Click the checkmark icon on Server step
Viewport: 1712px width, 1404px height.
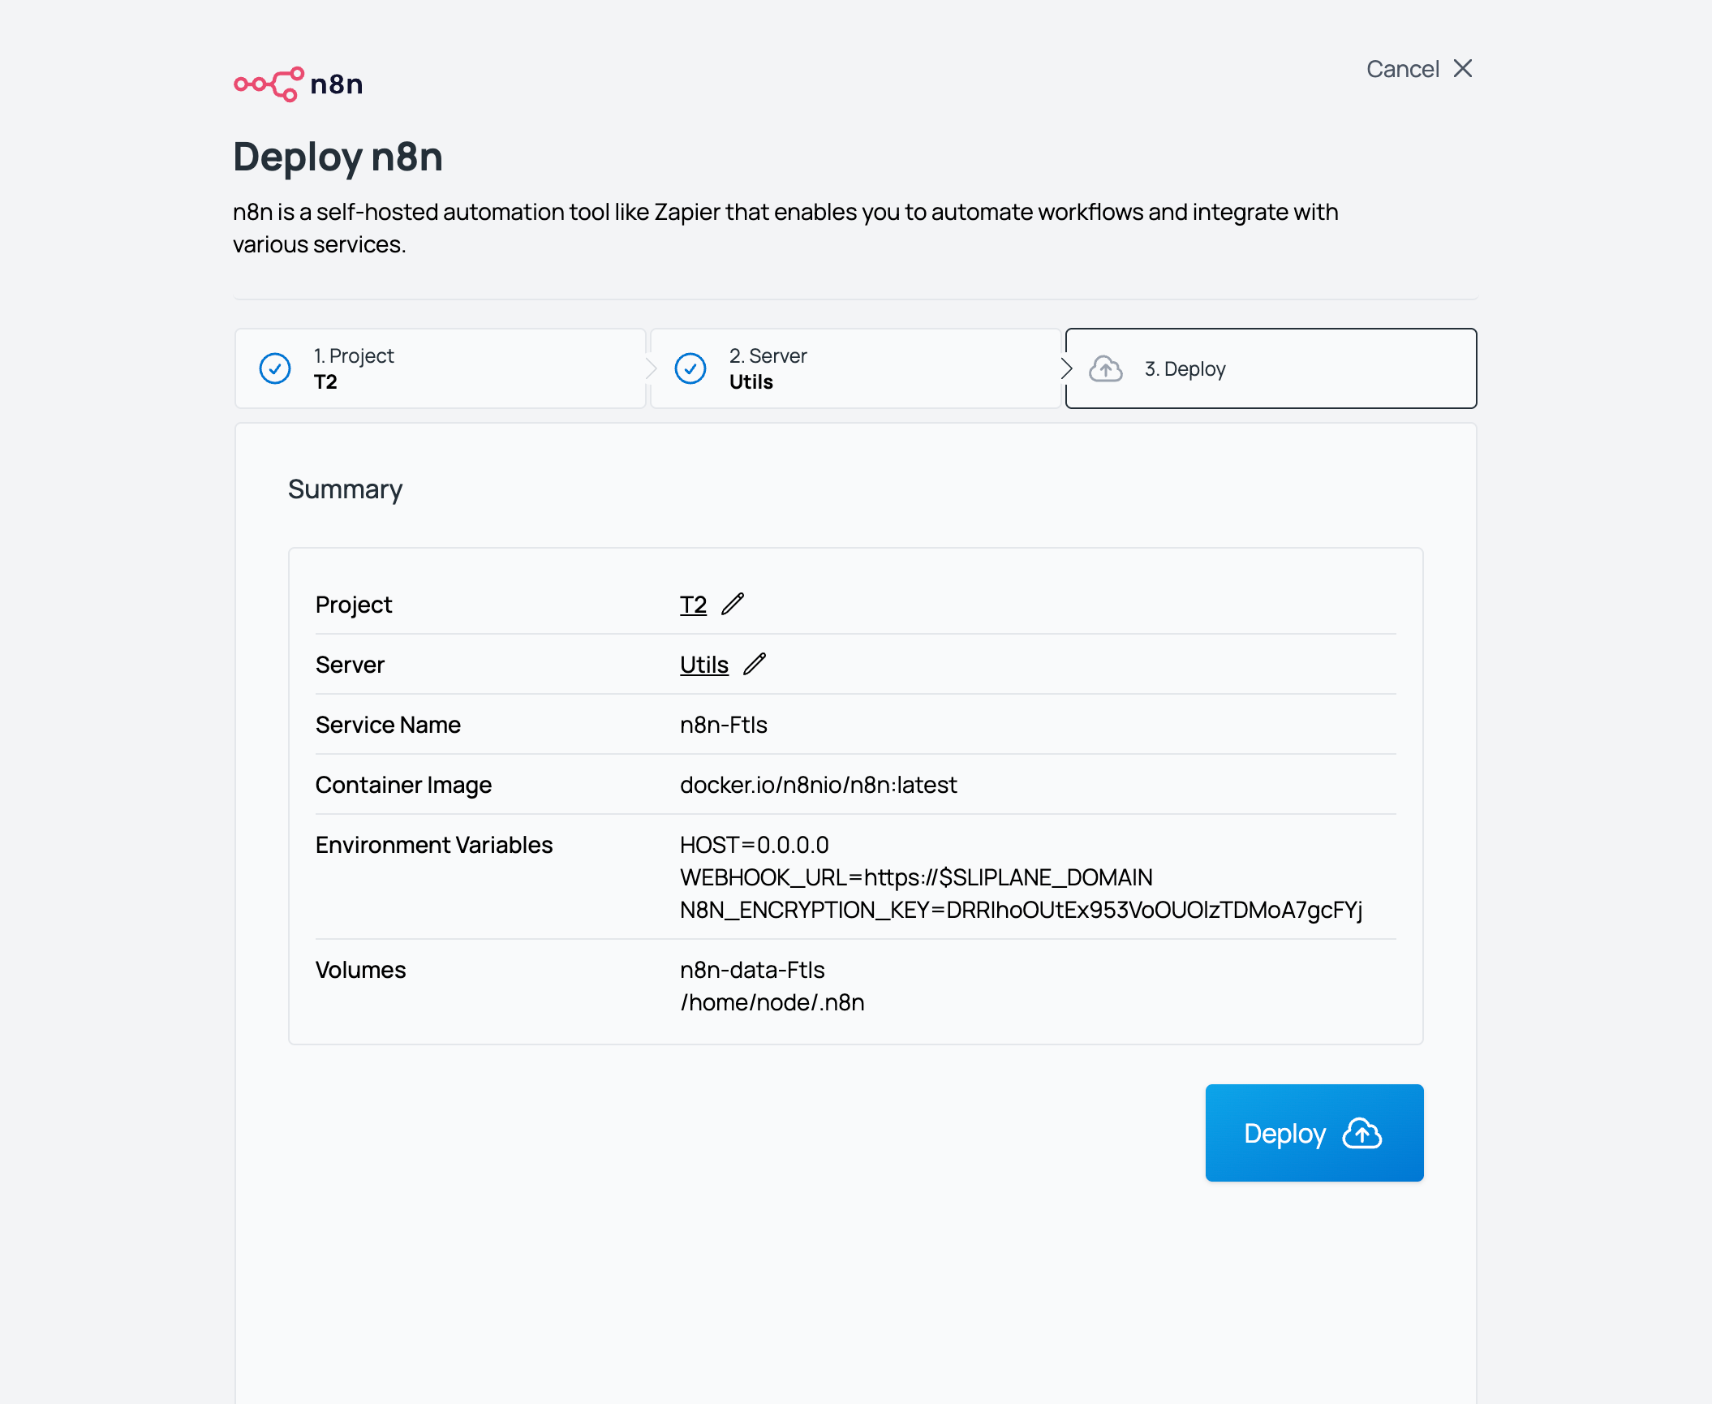point(690,368)
